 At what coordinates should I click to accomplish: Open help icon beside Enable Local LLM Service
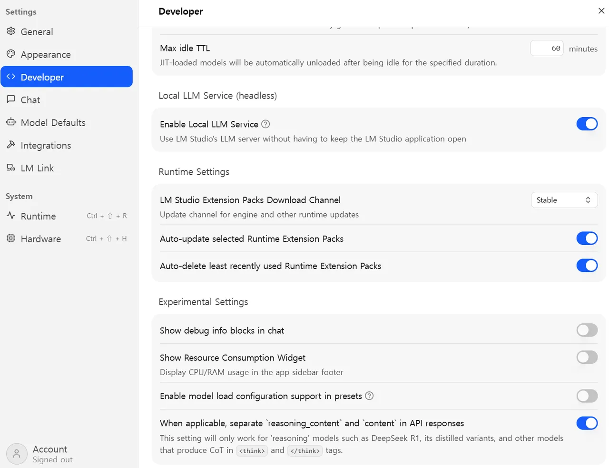[x=265, y=124]
